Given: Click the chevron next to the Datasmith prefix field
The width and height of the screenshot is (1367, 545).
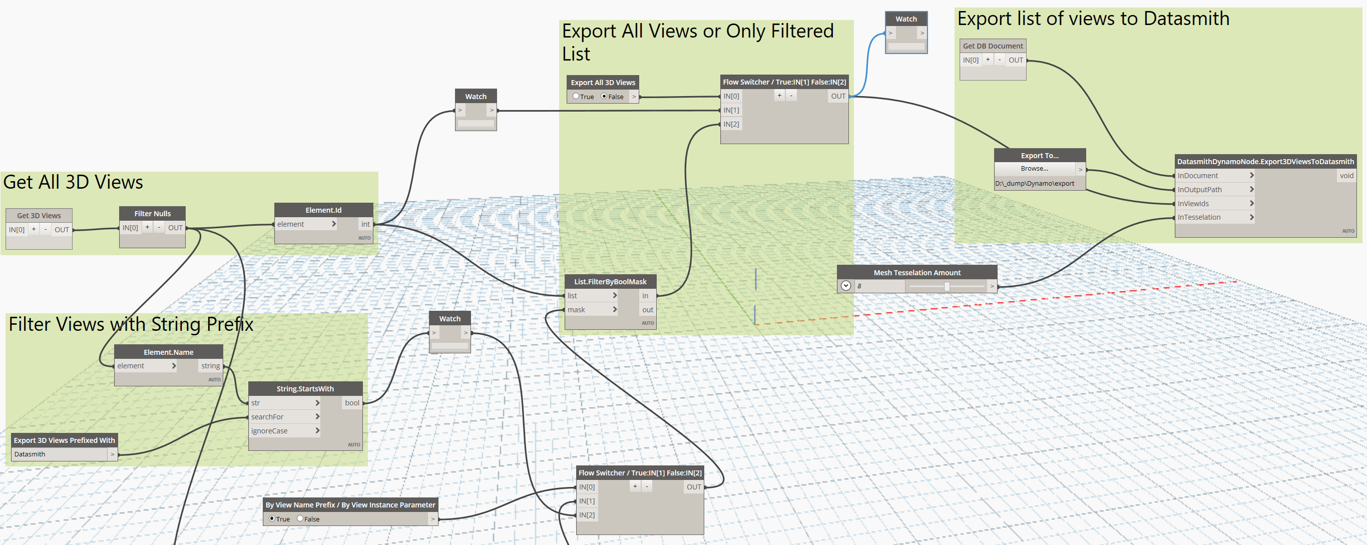Looking at the screenshot, I should pyautogui.click(x=112, y=454).
